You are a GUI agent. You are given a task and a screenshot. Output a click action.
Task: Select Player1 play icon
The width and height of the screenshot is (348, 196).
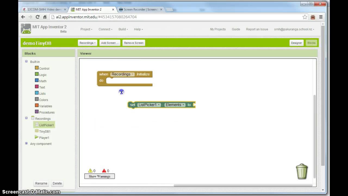pyautogui.click(x=37, y=137)
